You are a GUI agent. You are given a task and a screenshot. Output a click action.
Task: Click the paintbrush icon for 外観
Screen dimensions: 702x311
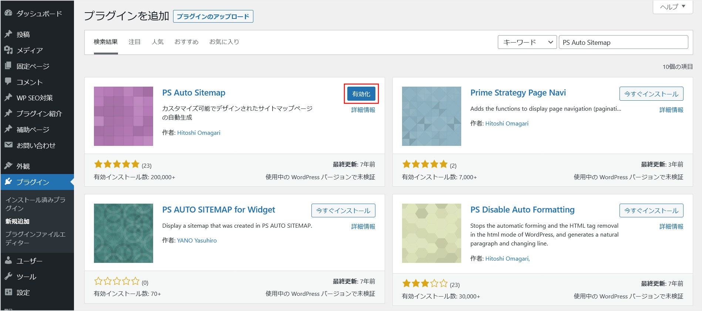point(8,166)
